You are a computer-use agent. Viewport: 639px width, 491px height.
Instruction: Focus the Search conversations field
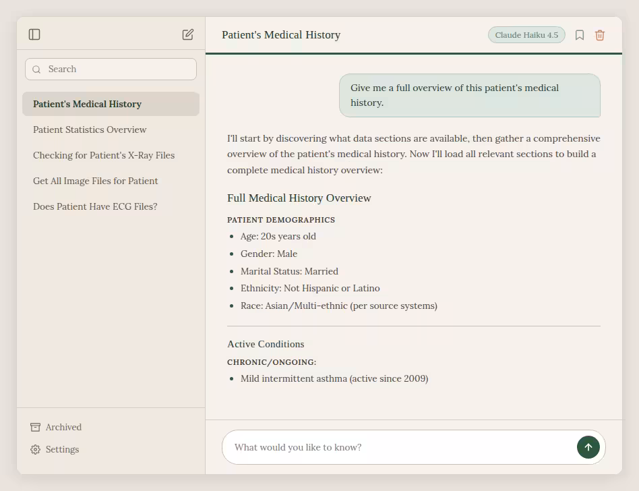click(111, 69)
